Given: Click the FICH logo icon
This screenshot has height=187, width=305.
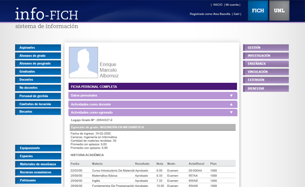Looking at the screenshot, I should pyautogui.click(x=258, y=11).
